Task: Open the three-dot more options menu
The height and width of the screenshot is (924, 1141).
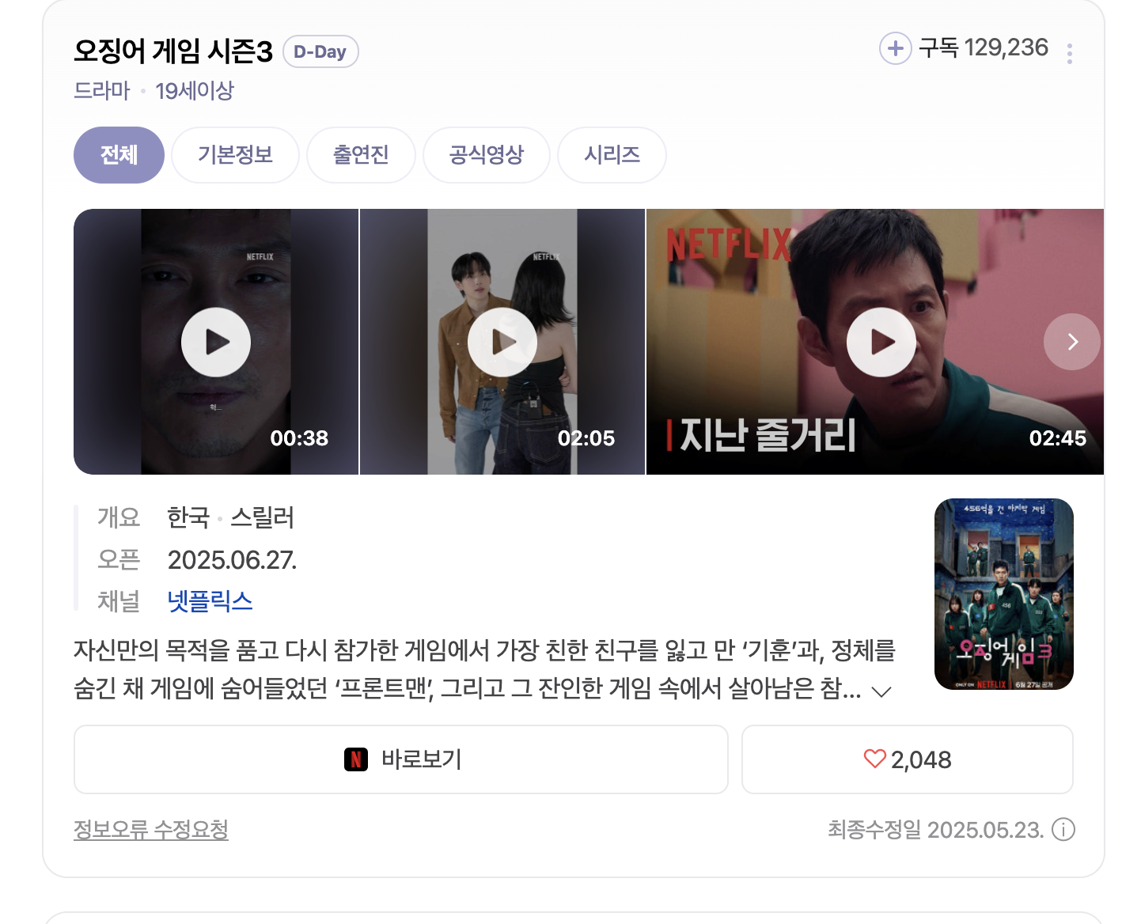Action: click(x=1070, y=54)
